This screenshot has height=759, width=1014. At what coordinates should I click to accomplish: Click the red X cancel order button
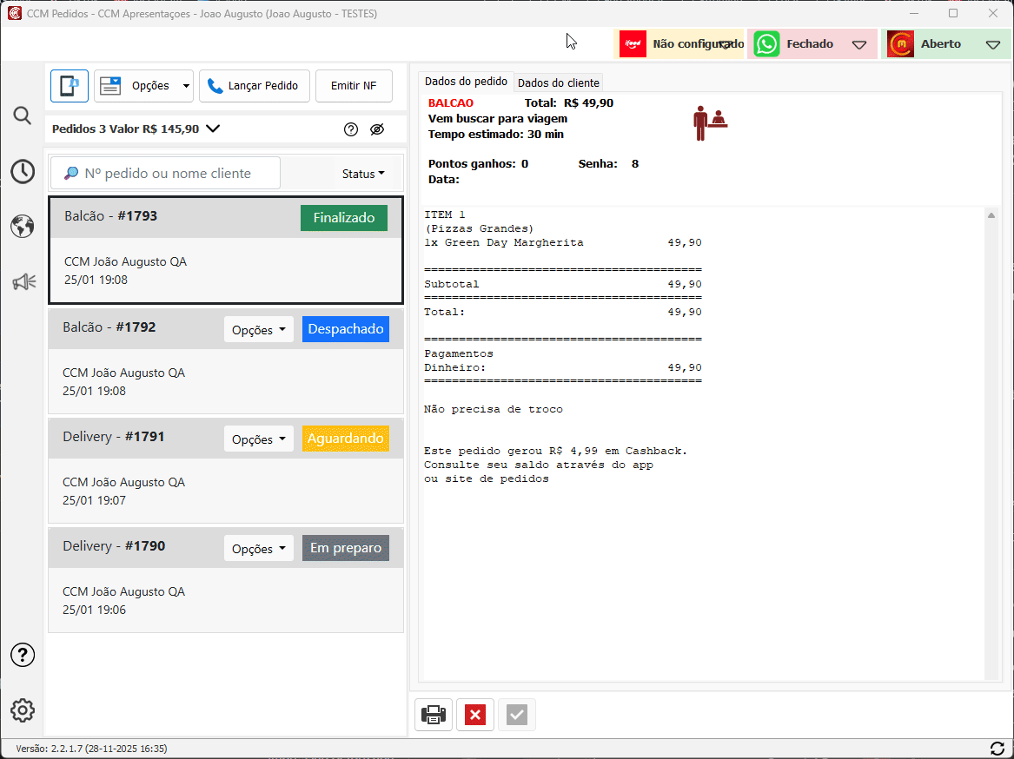tap(475, 715)
